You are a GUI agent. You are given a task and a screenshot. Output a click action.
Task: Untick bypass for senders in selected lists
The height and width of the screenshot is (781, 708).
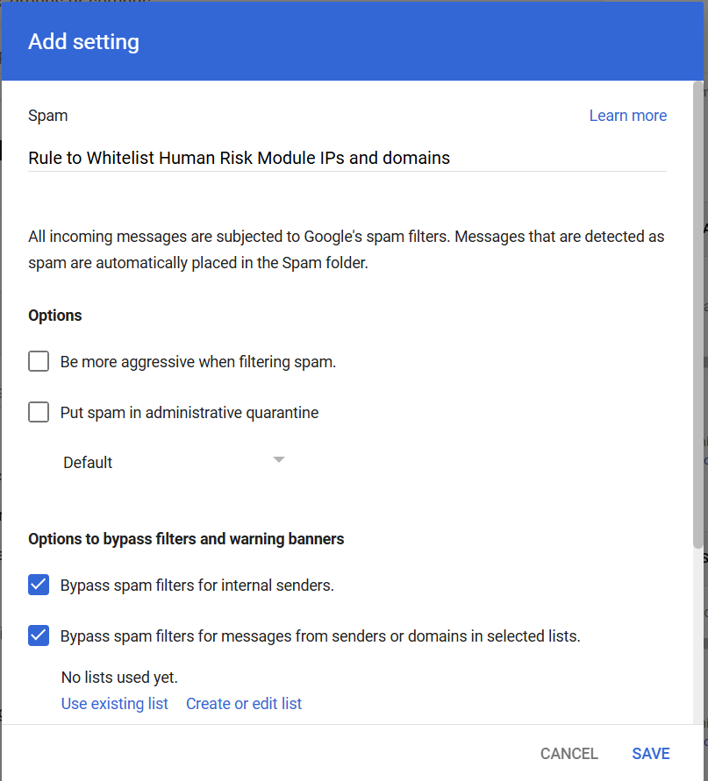(39, 635)
